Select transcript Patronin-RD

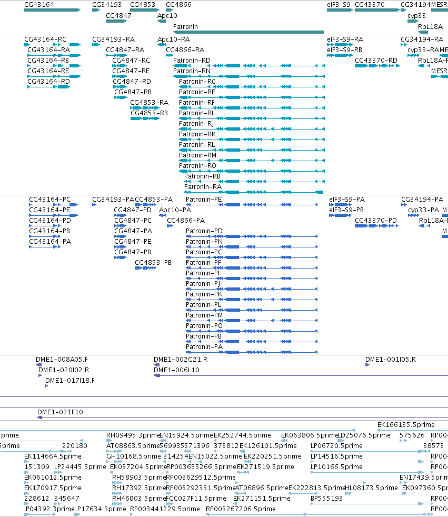[x=249, y=66]
